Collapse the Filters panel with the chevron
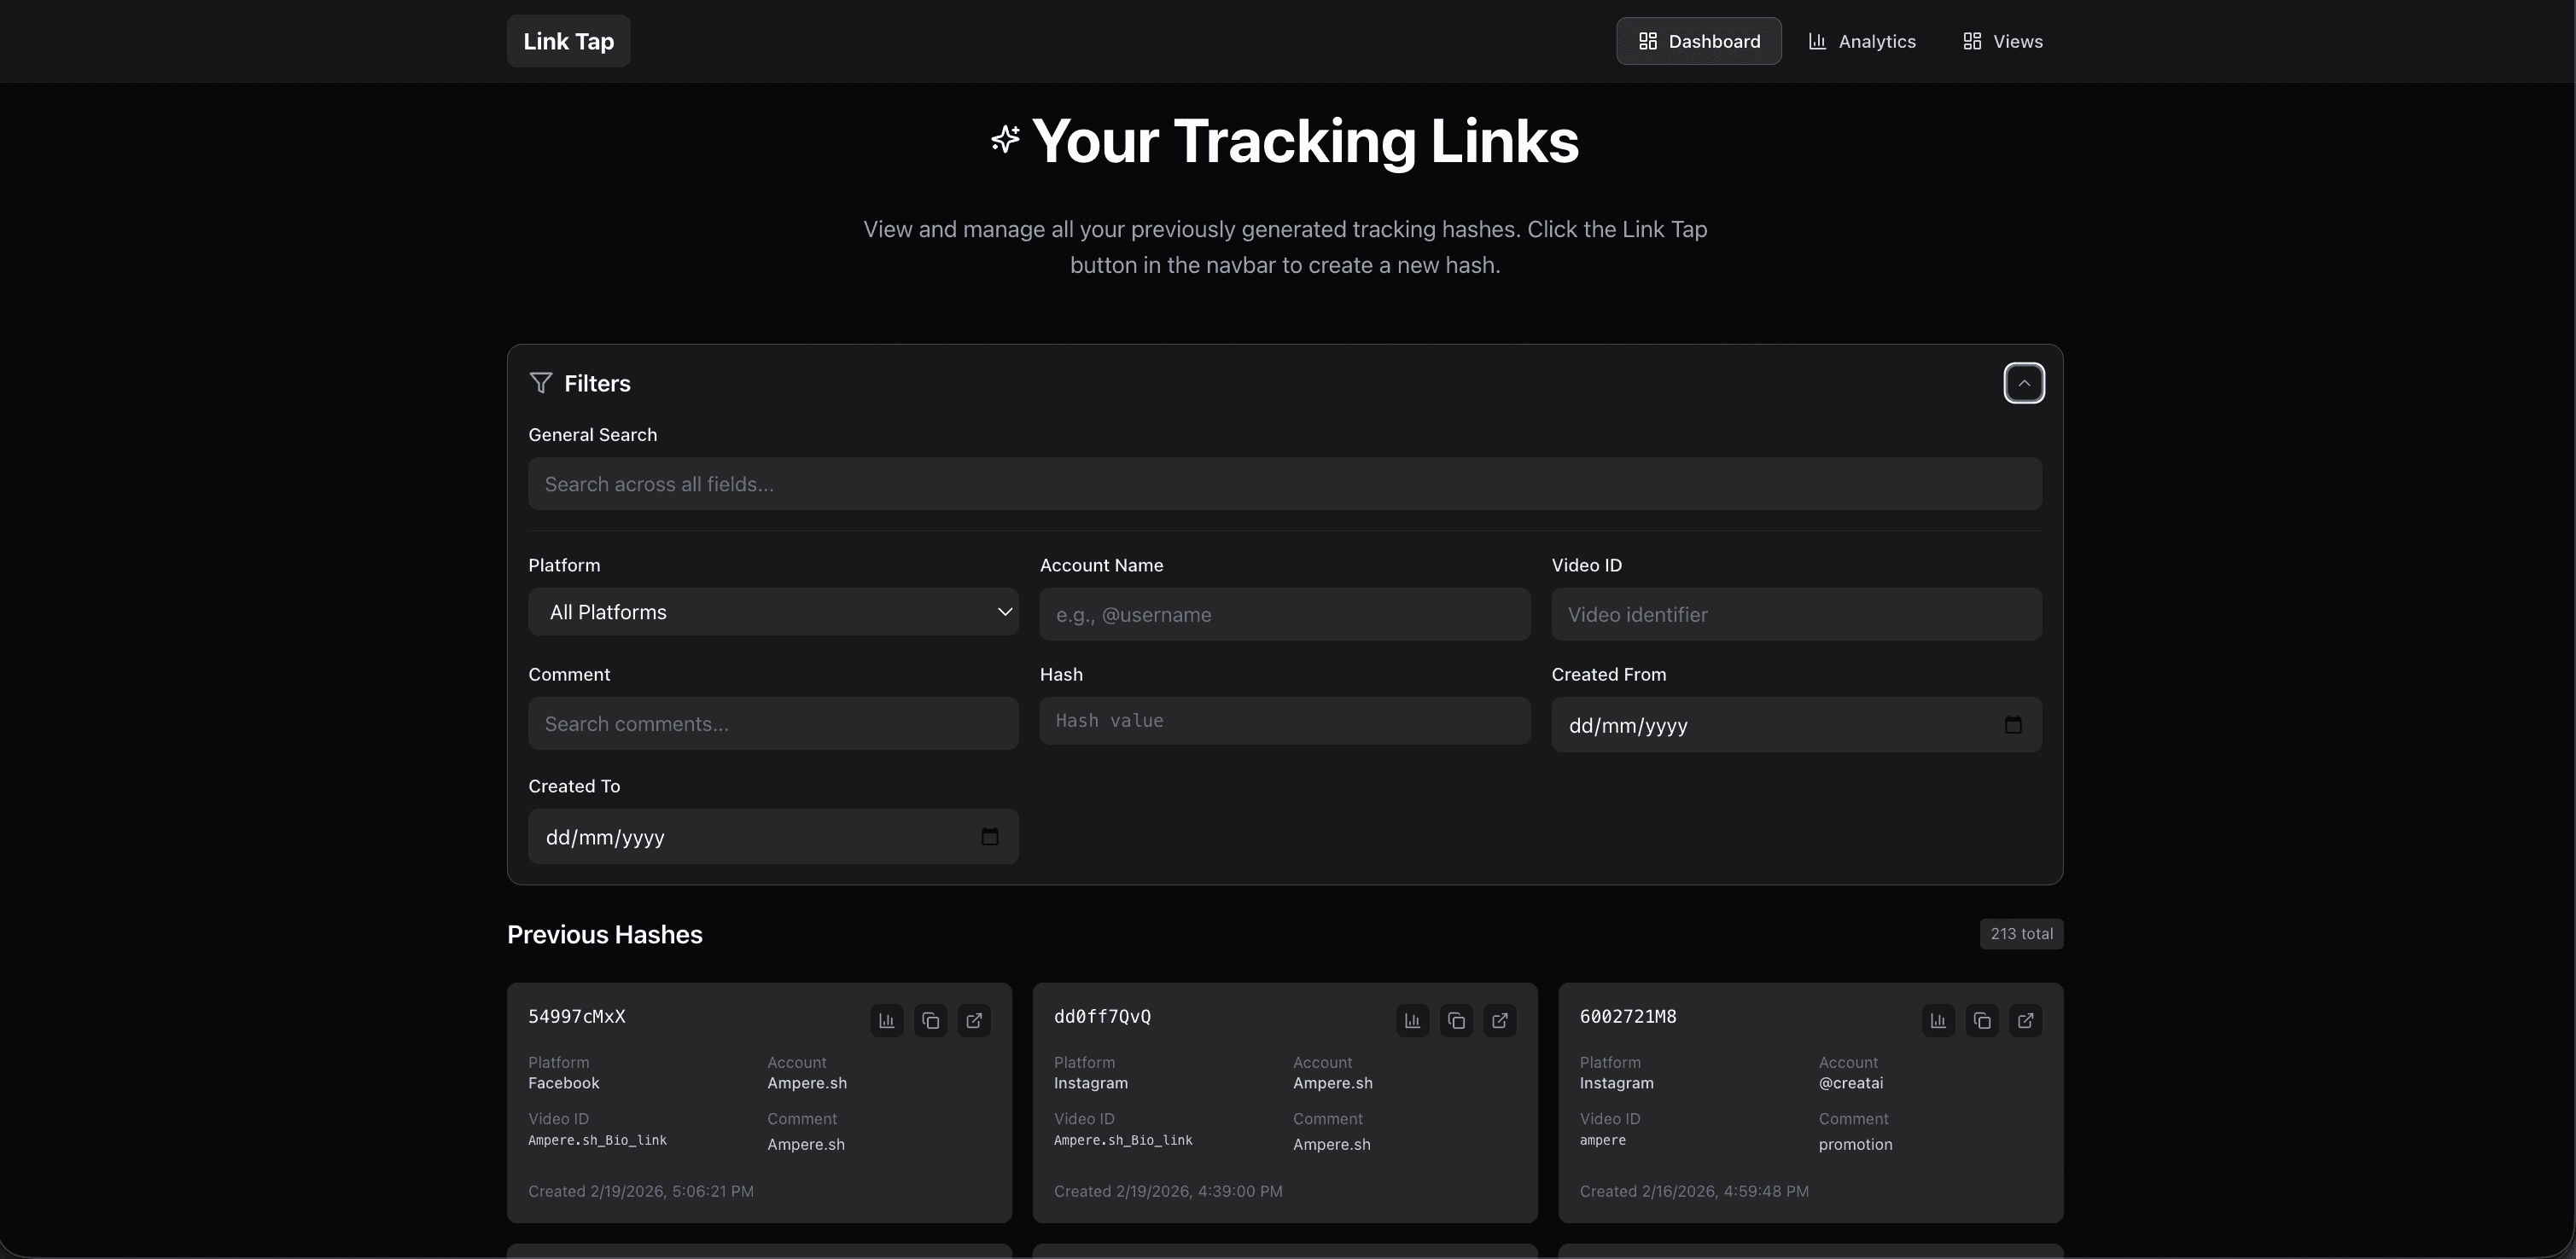This screenshot has width=2576, height=1259. [2024, 383]
